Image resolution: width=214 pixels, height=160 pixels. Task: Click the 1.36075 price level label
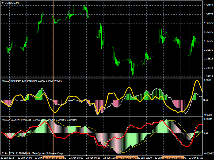point(208,14)
